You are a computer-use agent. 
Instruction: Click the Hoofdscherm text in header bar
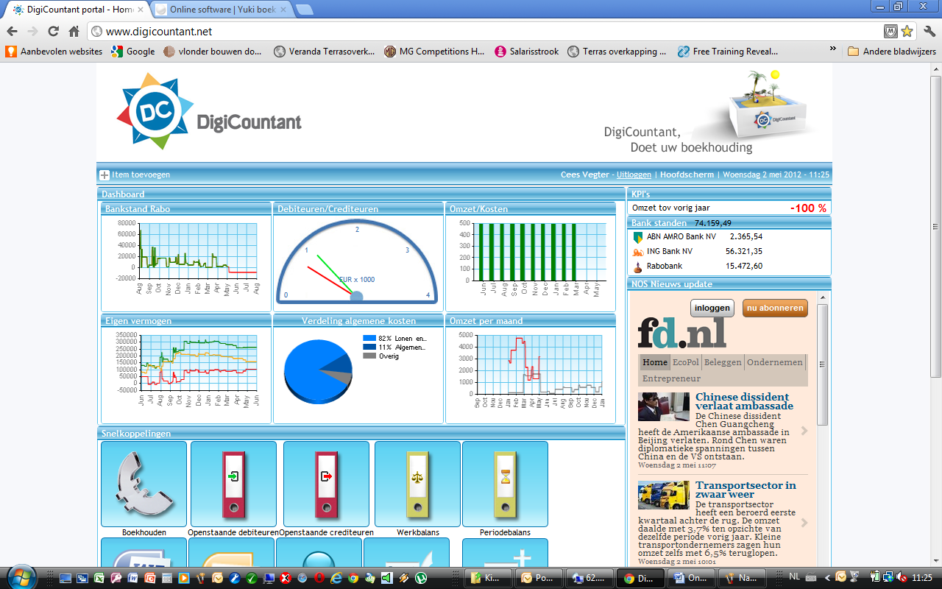point(687,175)
